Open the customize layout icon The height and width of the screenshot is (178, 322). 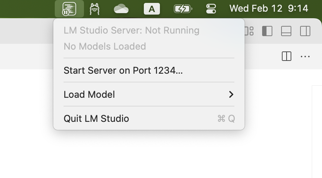[249, 31]
